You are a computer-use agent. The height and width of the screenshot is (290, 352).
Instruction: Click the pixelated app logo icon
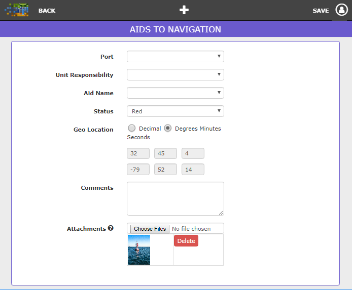17,10
